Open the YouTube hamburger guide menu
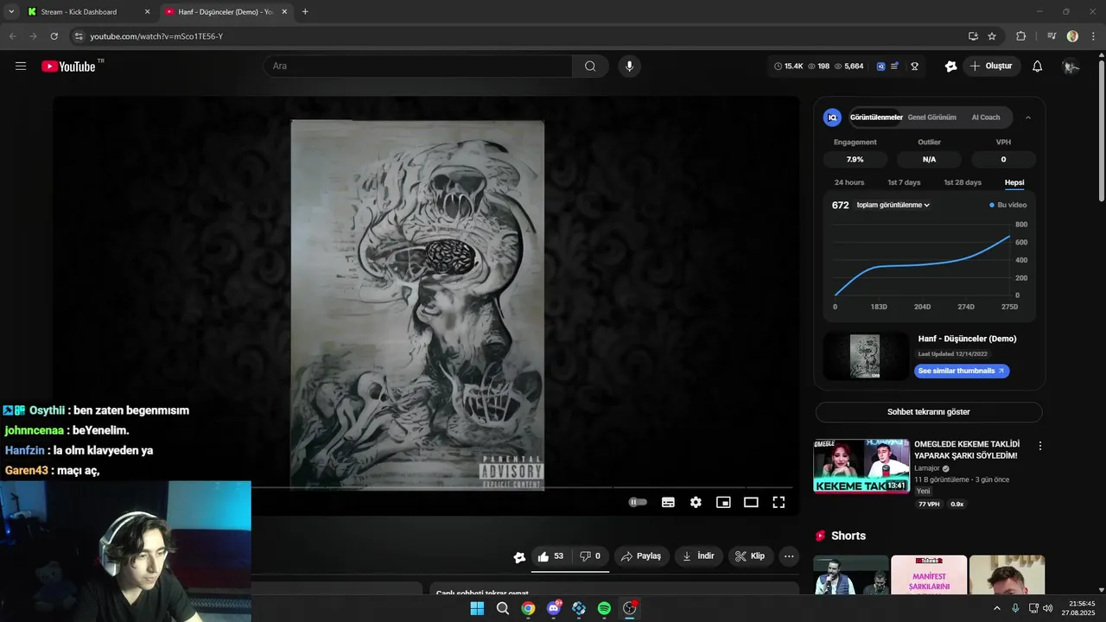This screenshot has width=1106, height=622. point(21,66)
